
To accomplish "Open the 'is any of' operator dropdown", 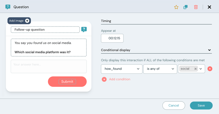I will pyautogui.click(x=160, y=69).
